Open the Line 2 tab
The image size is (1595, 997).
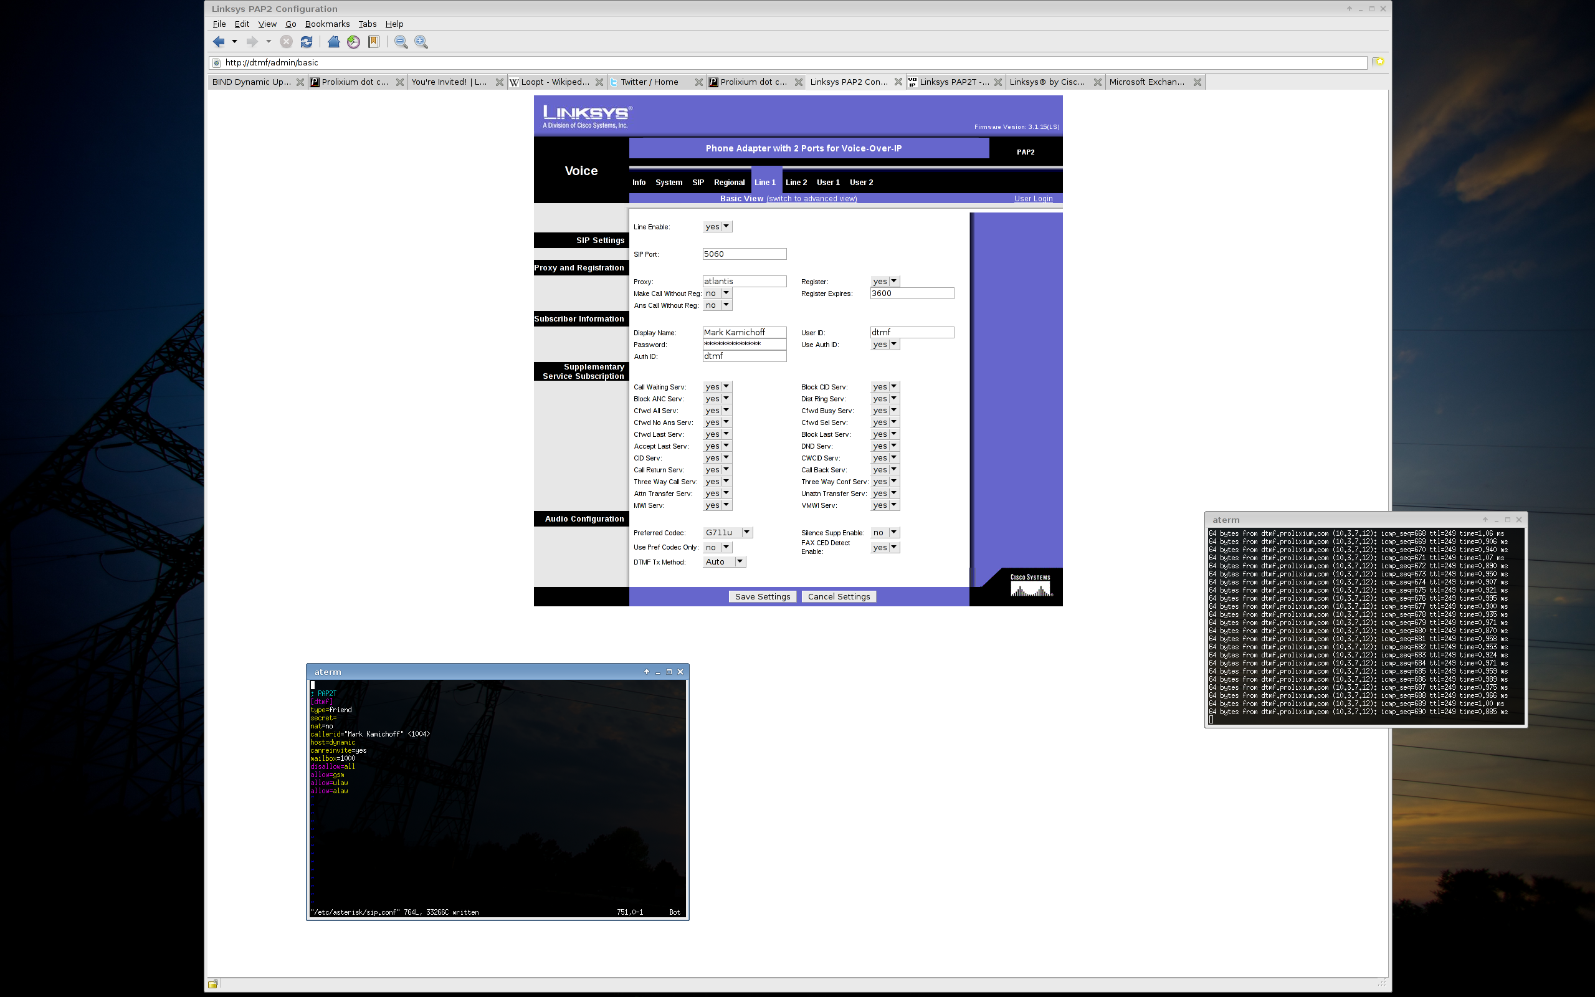click(x=796, y=183)
